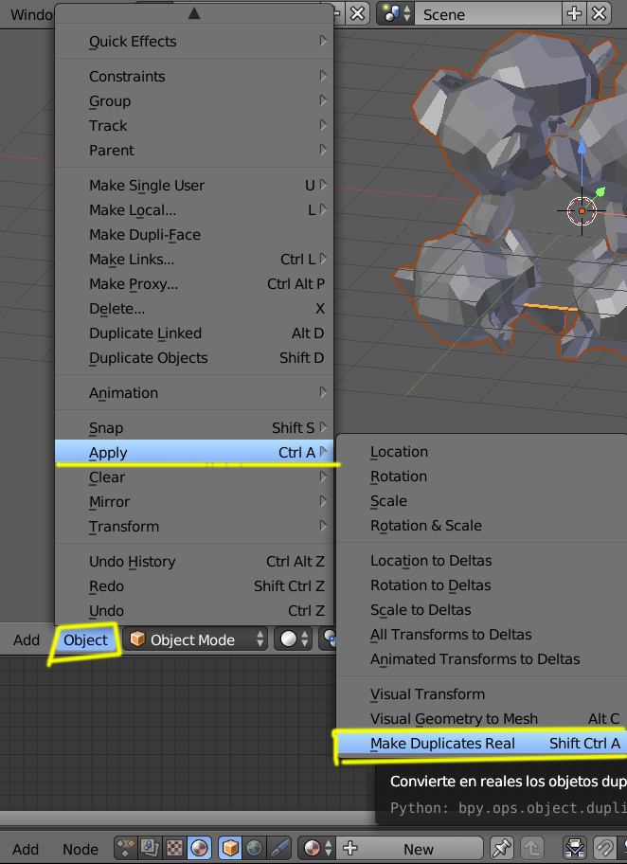
Task: Expand the Quick Effects submenu
Action: click(194, 42)
